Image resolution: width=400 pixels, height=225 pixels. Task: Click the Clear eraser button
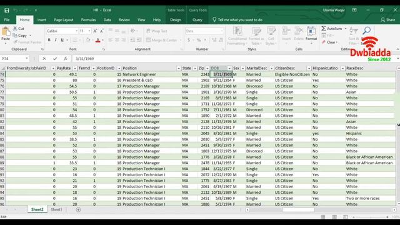click(329, 42)
